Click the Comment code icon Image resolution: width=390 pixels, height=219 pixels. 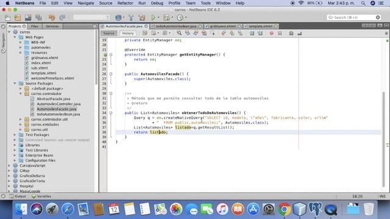[291, 33]
